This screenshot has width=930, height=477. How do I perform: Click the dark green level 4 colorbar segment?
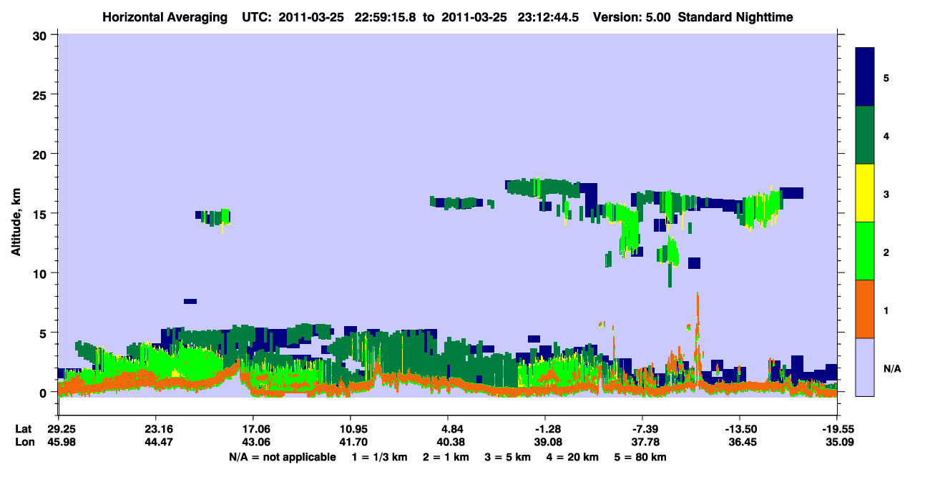coord(865,135)
